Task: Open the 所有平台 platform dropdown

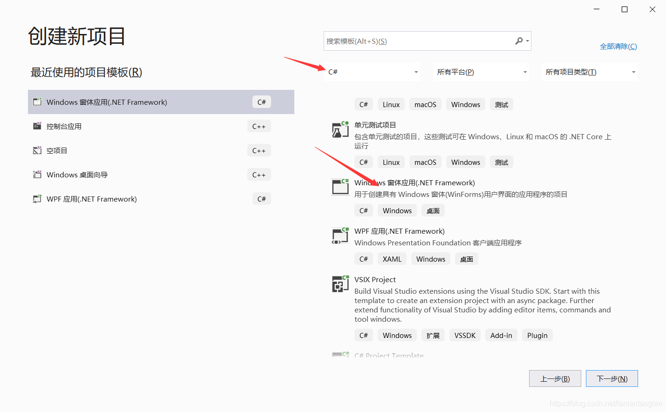Action: click(481, 72)
